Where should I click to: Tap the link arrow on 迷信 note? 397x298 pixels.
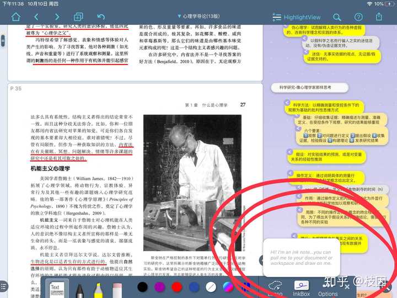(306, 52)
